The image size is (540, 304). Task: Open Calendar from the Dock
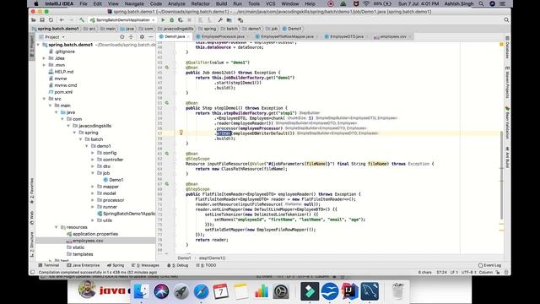coord(221,291)
